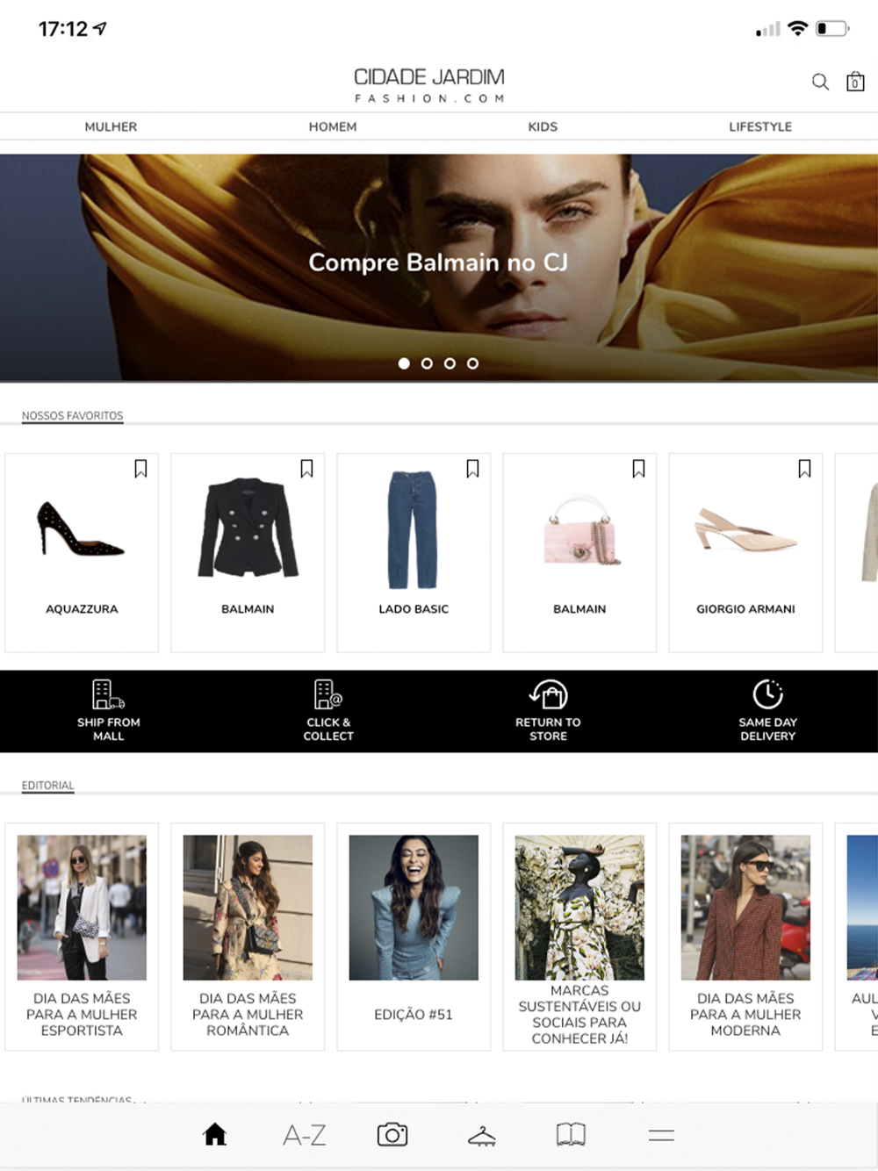Tap the Cidade Jardim Fashion logo
This screenshot has height=1171, width=878.
pos(429,85)
